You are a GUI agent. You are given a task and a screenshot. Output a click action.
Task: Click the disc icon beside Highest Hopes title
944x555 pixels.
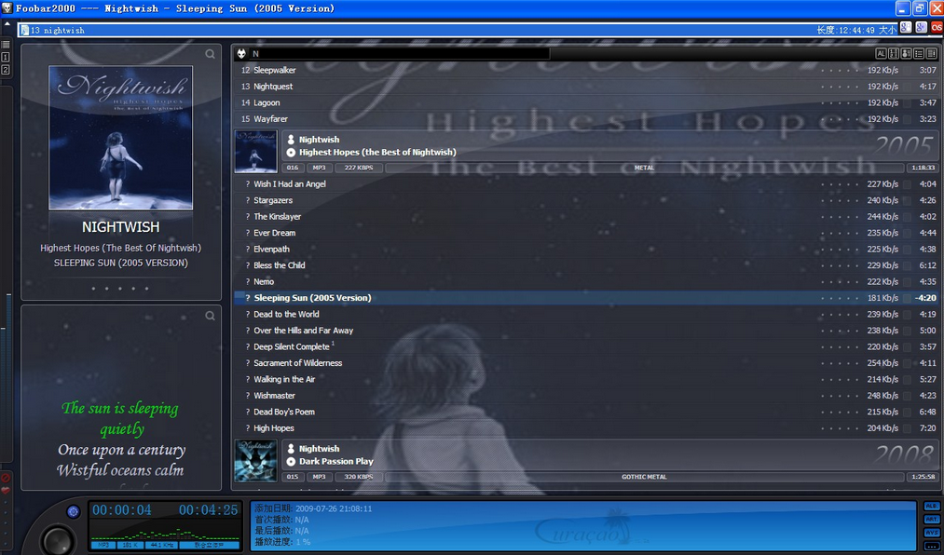click(x=291, y=152)
